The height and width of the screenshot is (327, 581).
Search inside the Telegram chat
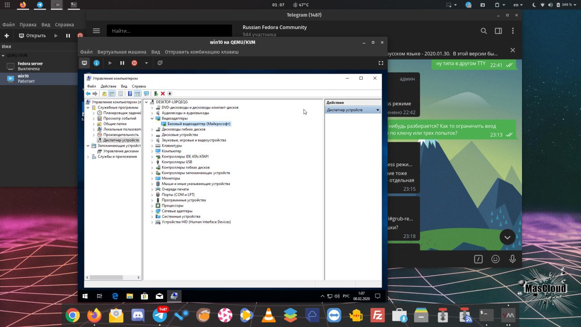pos(484,31)
